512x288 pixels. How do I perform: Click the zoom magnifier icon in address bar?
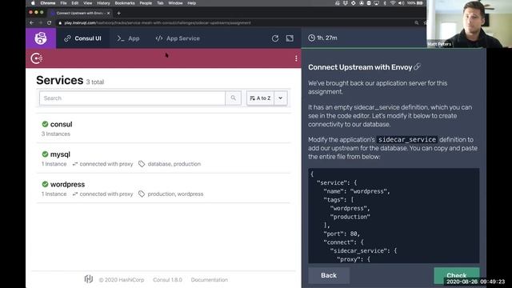coord(417,23)
